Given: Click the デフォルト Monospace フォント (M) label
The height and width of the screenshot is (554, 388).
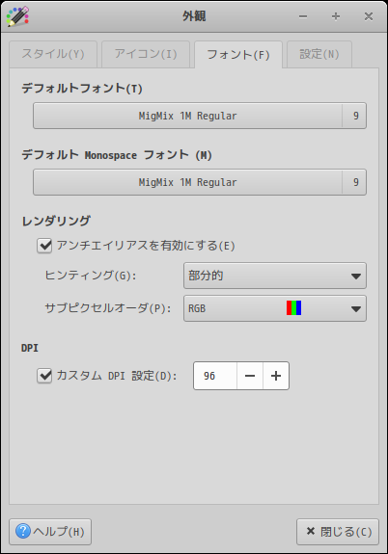Looking at the screenshot, I should pyautogui.click(x=117, y=155).
